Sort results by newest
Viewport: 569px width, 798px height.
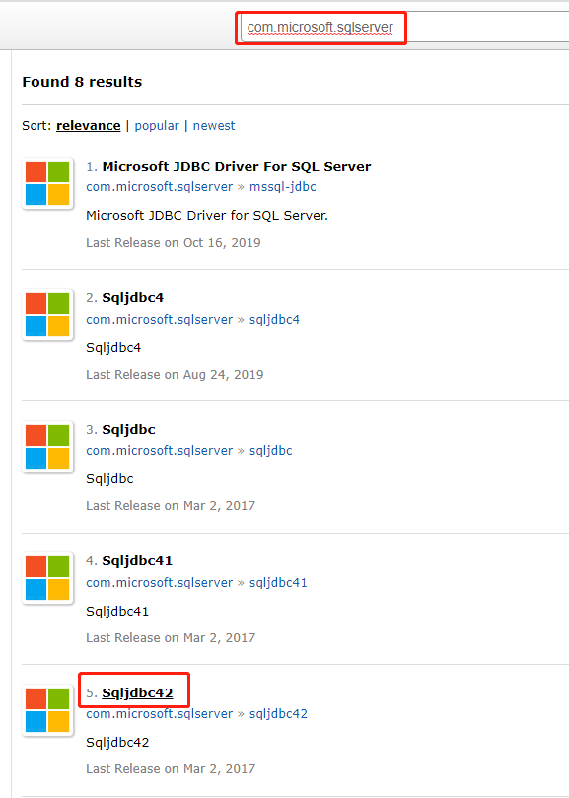(214, 125)
